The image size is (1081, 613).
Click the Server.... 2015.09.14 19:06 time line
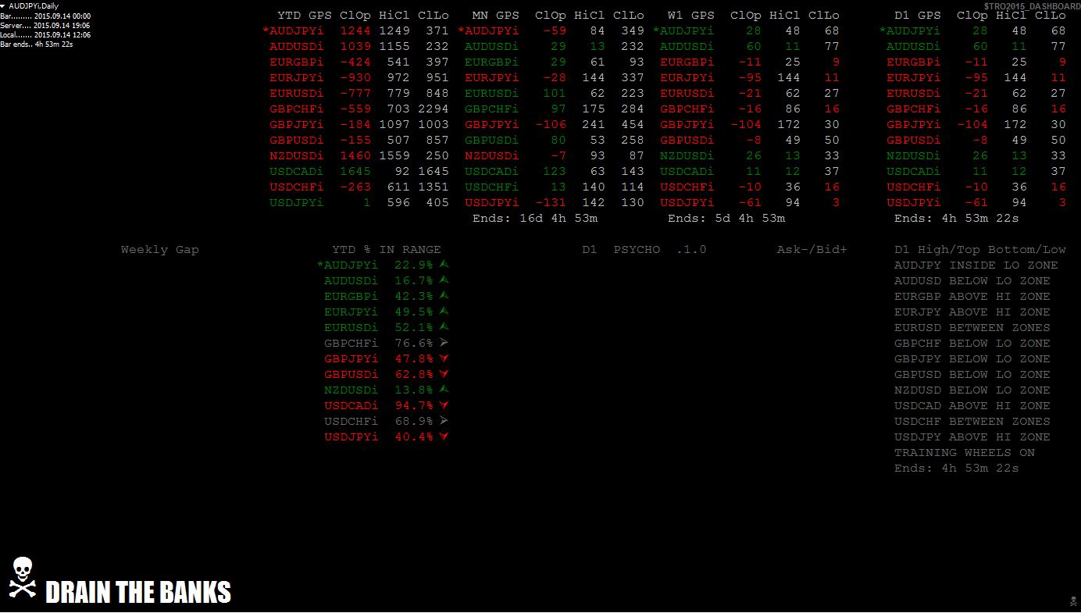[x=45, y=26]
